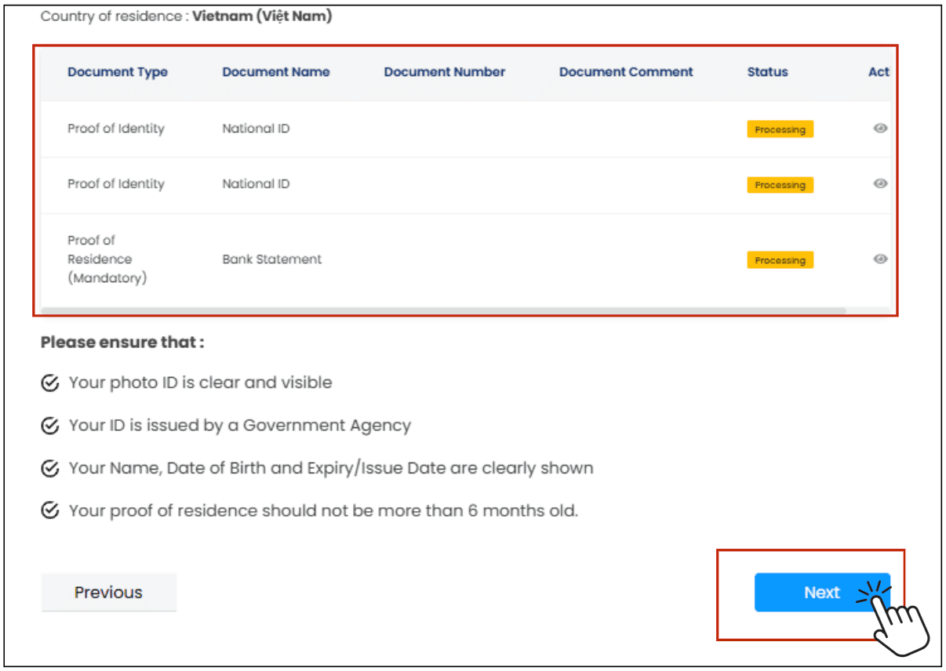Screen dimensions: 946x671
Task: Select the Document Comment column header
Action: click(x=626, y=72)
